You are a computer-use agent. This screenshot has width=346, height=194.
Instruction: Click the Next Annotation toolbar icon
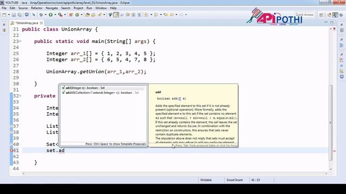(x=146, y=15)
